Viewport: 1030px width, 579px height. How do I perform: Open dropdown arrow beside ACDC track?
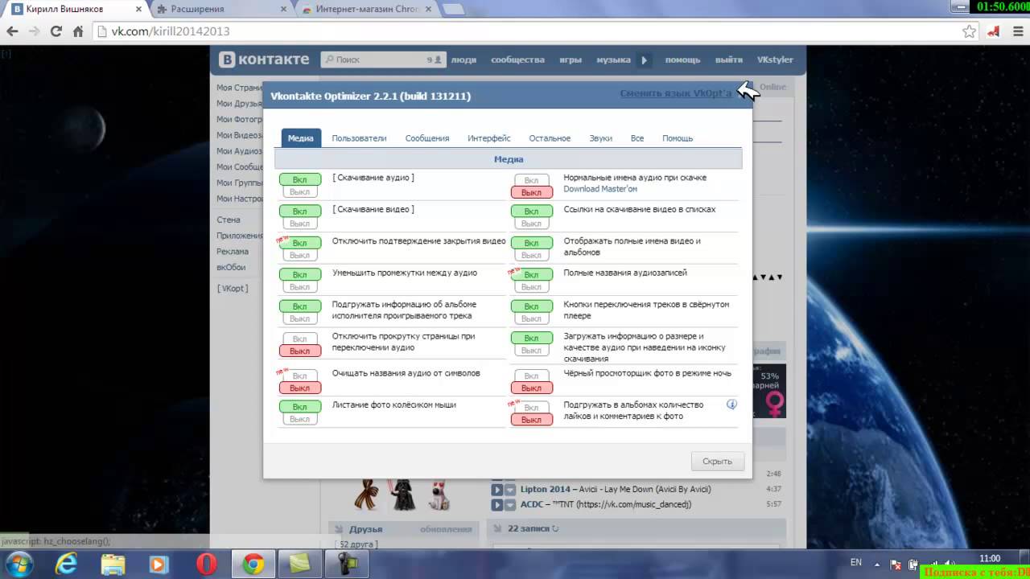tap(510, 504)
